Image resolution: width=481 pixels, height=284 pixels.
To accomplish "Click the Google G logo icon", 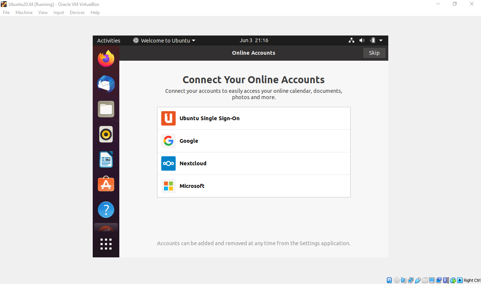I will tap(168, 141).
